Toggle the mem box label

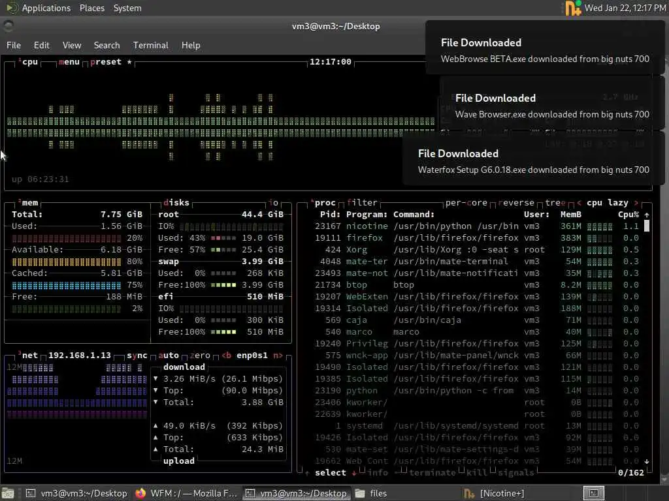(28, 203)
